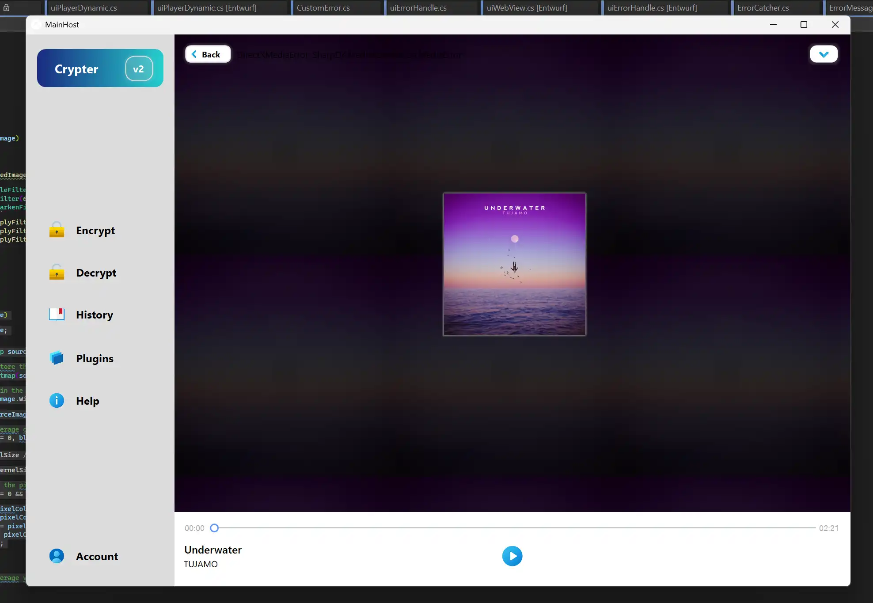This screenshot has width=873, height=603.
Task: Maximize the MainHost window
Action: 804,25
